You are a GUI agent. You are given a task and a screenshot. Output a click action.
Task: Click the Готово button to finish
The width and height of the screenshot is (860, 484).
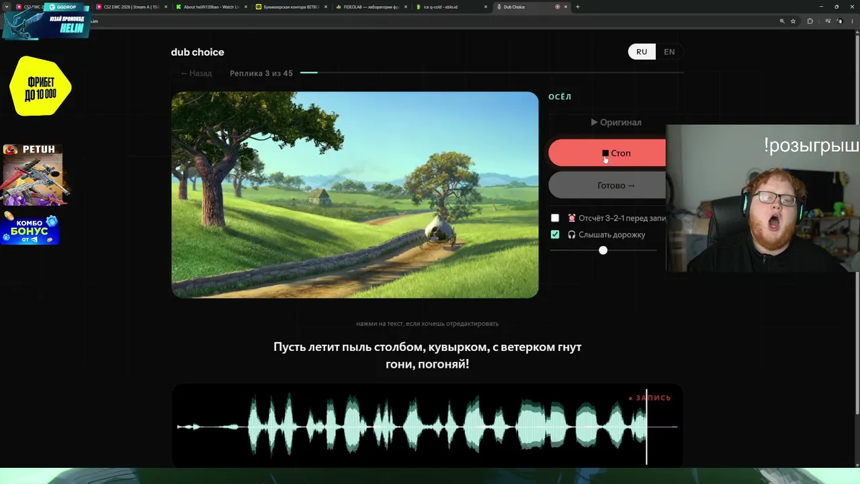(607, 186)
